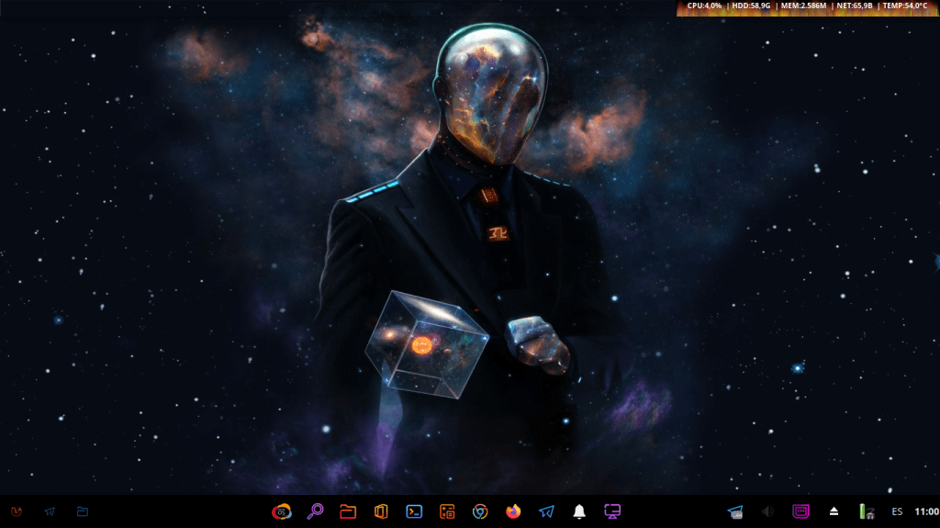The width and height of the screenshot is (940, 528).
Task: Switch keyboard layout via ES indicator
Action: tap(897, 511)
